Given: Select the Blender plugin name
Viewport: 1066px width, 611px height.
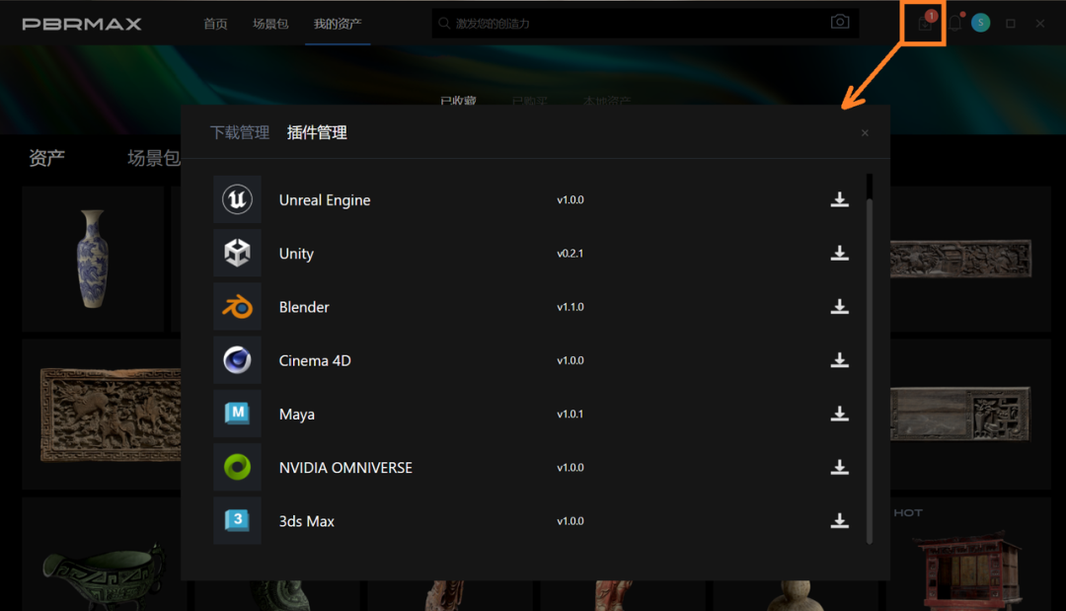Looking at the screenshot, I should pyautogui.click(x=304, y=307).
